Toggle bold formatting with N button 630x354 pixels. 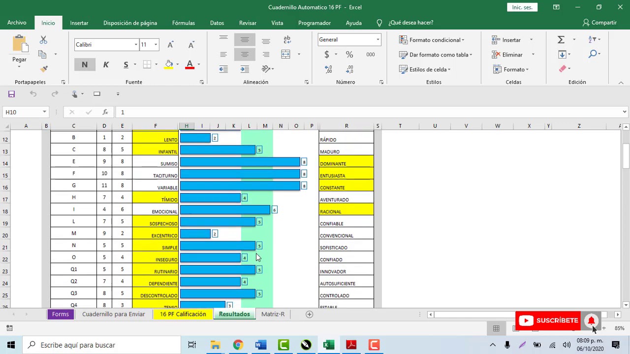point(85,64)
